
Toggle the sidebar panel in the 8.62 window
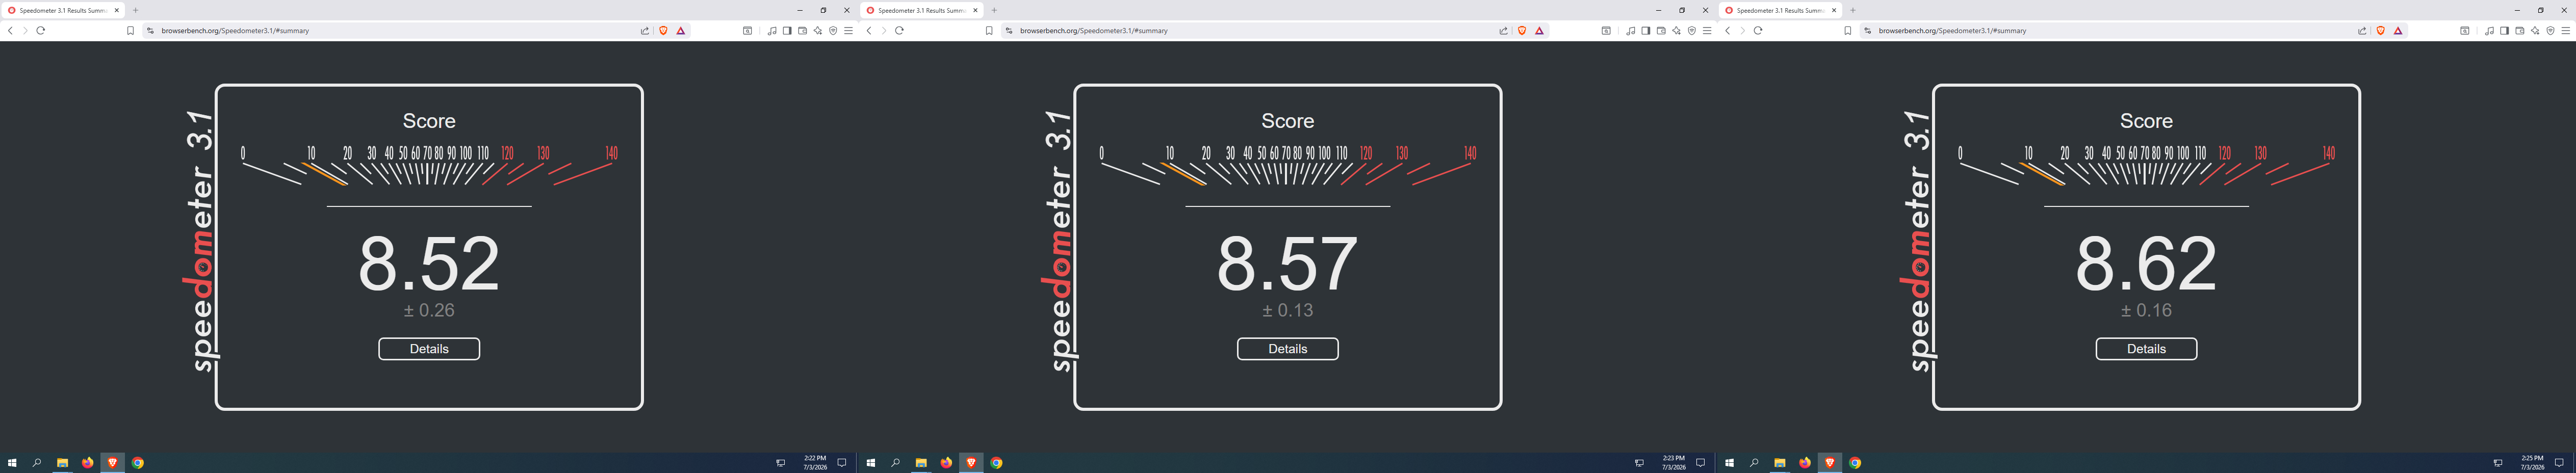[2504, 31]
